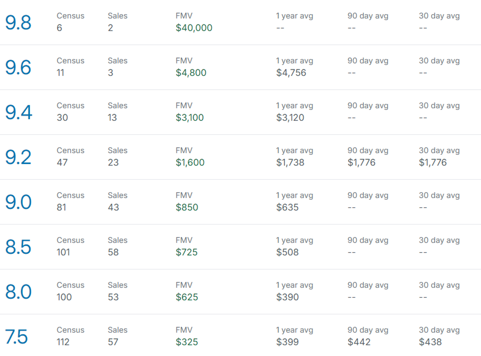Open the 7.5 grade link

[x=17, y=336]
